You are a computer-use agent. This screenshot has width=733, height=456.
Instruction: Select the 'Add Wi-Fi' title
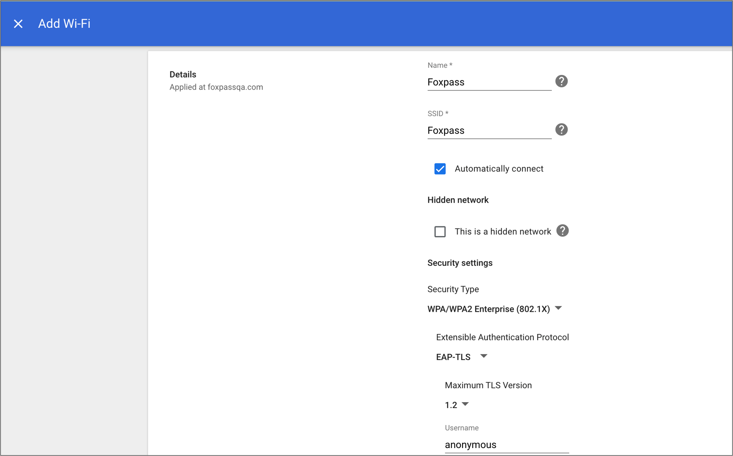click(x=64, y=24)
